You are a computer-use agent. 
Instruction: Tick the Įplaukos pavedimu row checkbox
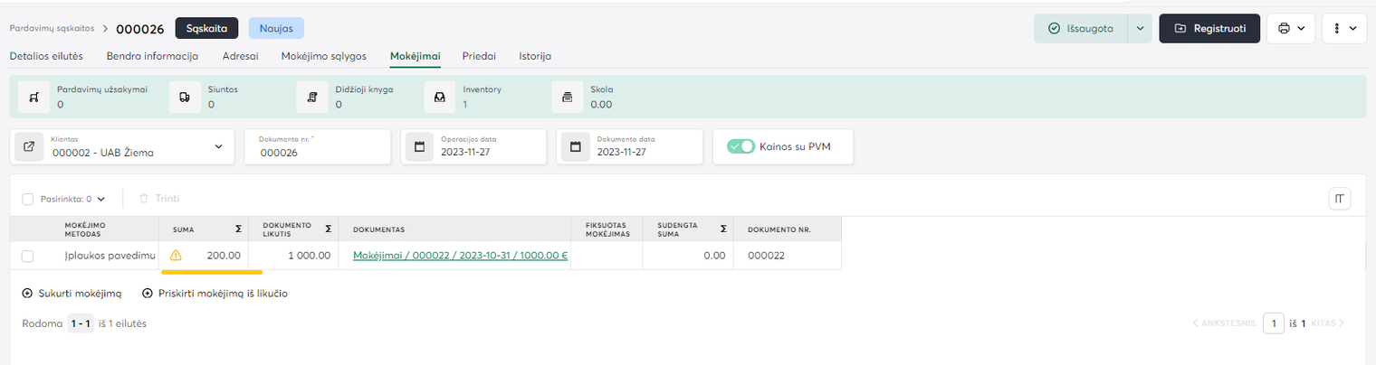(x=28, y=256)
